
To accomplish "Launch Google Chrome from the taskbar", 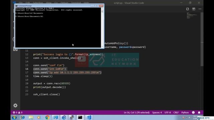I will pyautogui.click(x=47, y=117).
